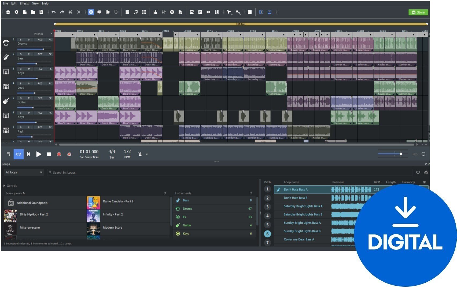Click the scissors cut icon

click(70, 12)
